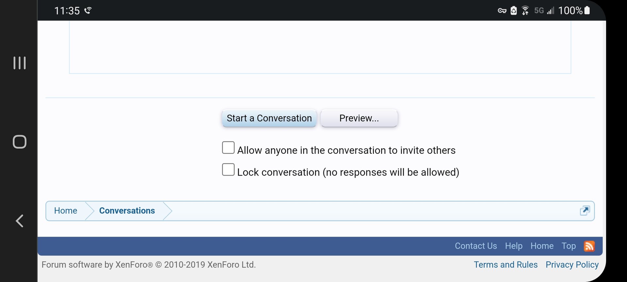
Task: Click Home link in blue footer bar
Action: click(542, 246)
